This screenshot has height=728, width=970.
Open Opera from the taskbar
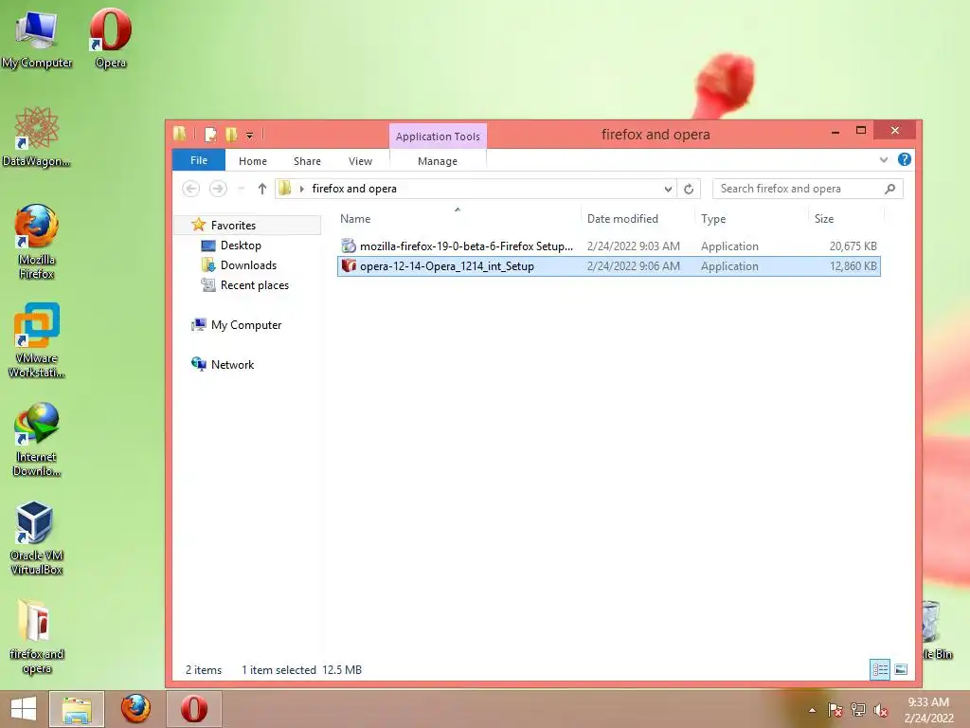click(193, 709)
